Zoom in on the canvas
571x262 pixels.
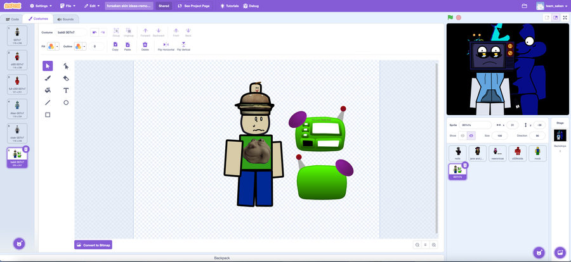click(x=434, y=245)
